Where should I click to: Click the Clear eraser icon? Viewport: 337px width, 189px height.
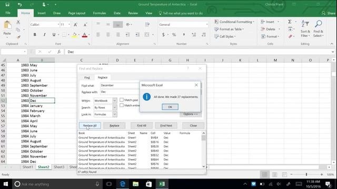tap(290, 36)
